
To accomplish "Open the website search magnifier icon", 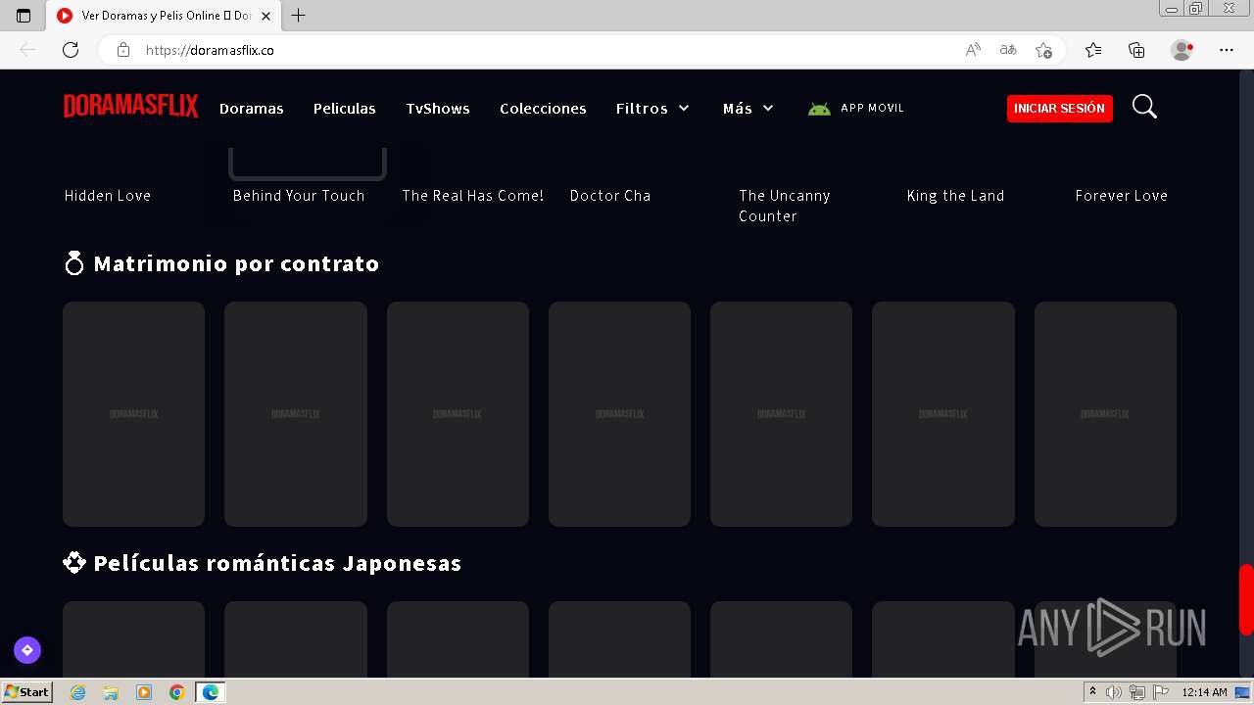I will pyautogui.click(x=1144, y=107).
